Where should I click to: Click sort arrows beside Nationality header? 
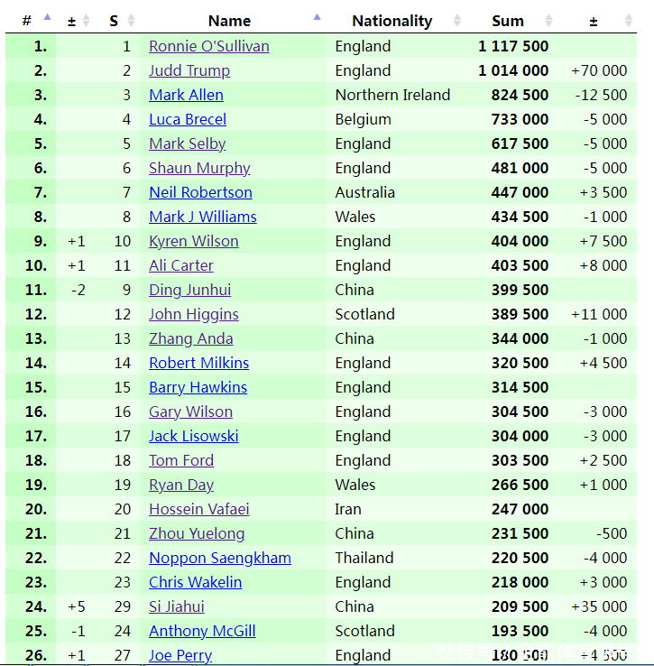(456, 20)
